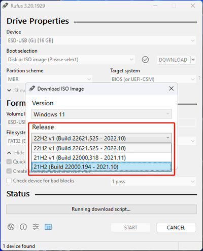Viewport: 203px width, 251px height.
Task: Open the DOWNLOAD split-button arrow
Action: pos(193,60)
